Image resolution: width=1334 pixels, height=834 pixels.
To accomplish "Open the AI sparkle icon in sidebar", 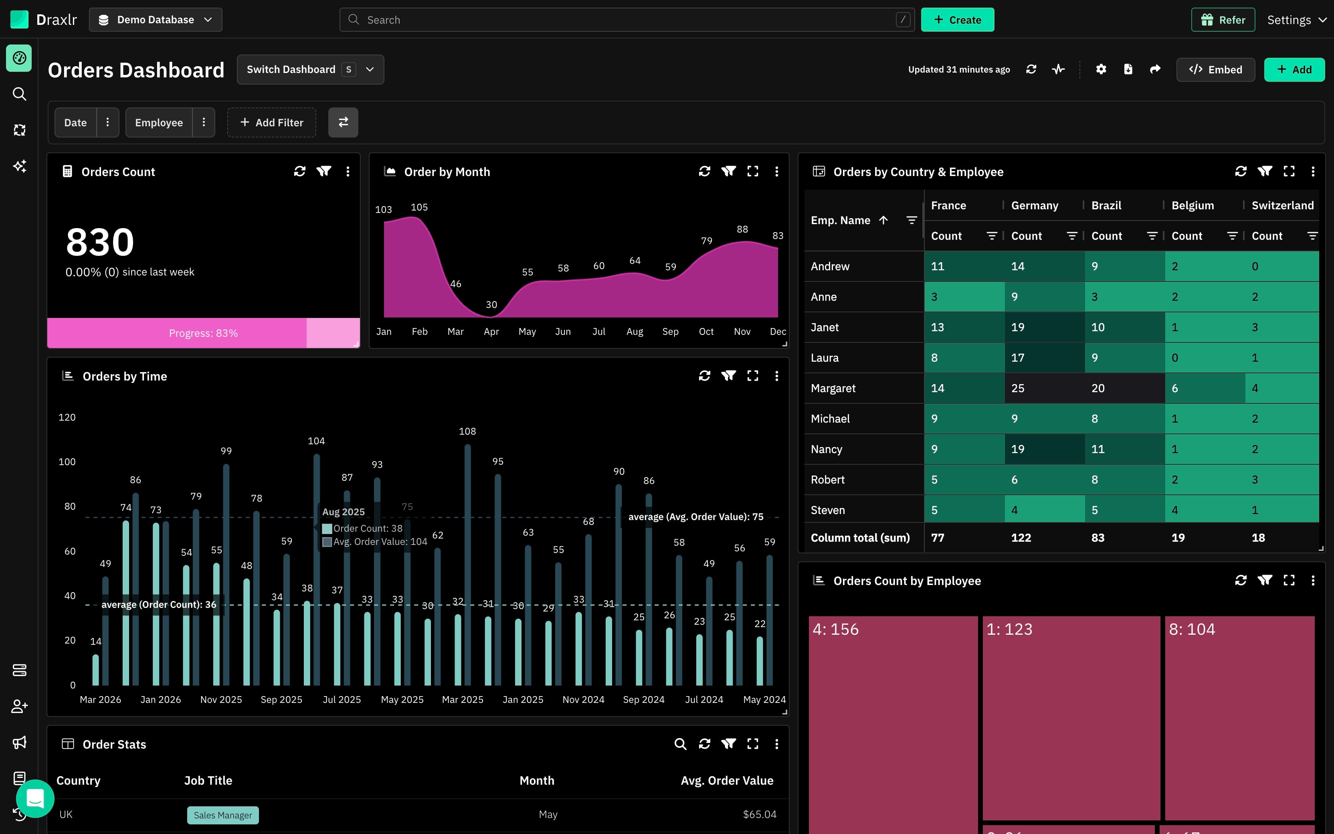I will [x=19, y=166].
